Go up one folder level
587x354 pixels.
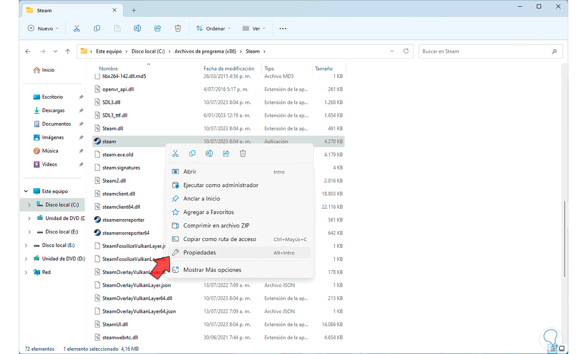68,51
